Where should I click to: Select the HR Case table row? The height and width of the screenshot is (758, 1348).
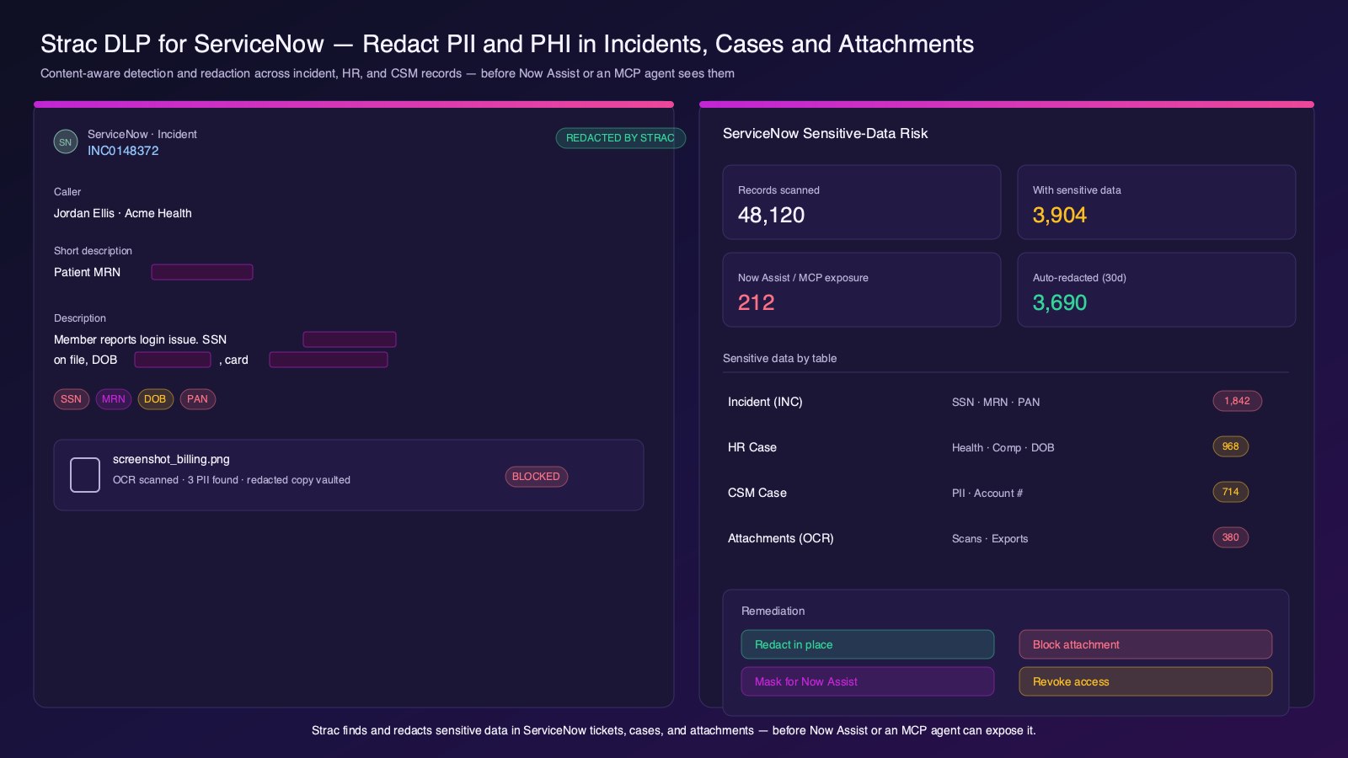(x=1006, y=447)
